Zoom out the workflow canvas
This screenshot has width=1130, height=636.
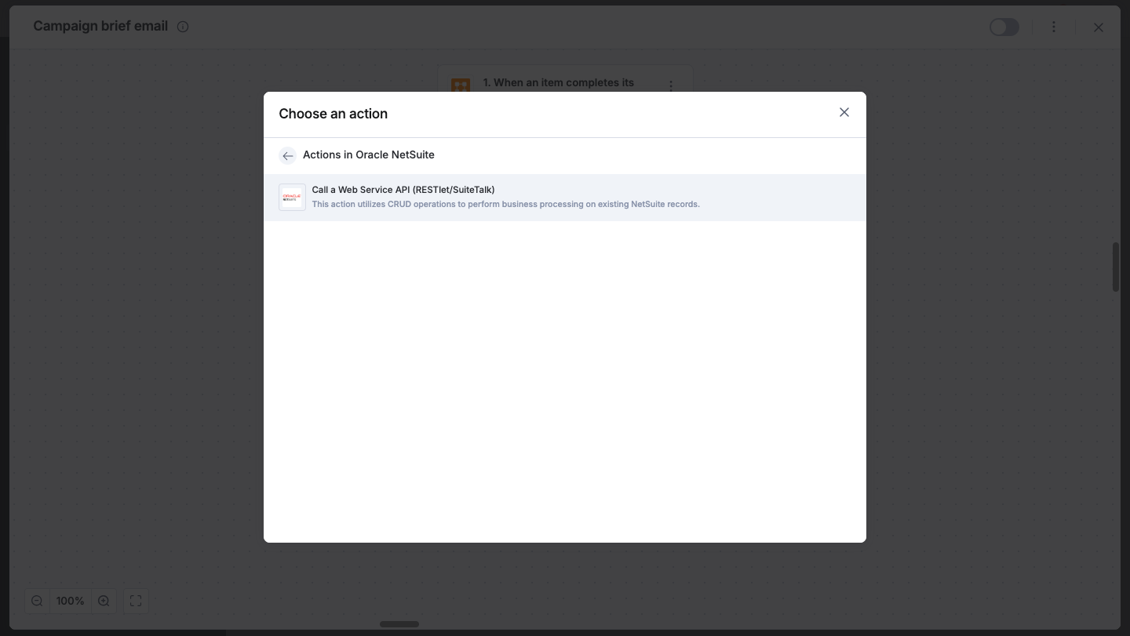(x=37, y=601)
